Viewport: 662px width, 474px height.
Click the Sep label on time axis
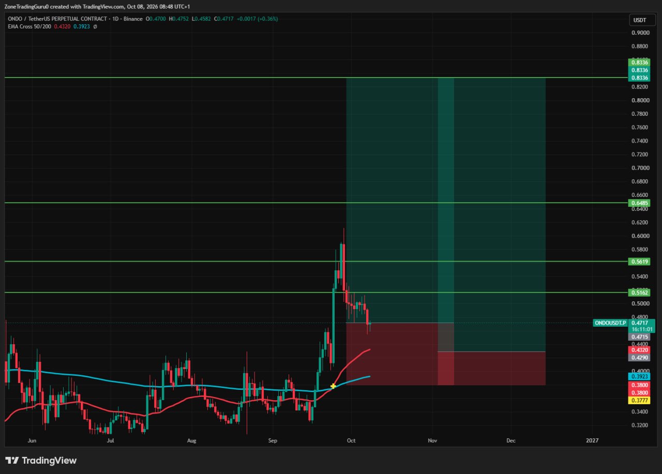[273, 441]
